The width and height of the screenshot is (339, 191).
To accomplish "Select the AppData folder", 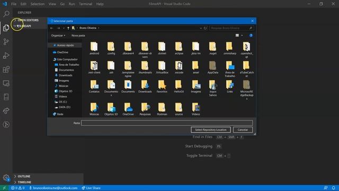I will (x=213, y=67).
